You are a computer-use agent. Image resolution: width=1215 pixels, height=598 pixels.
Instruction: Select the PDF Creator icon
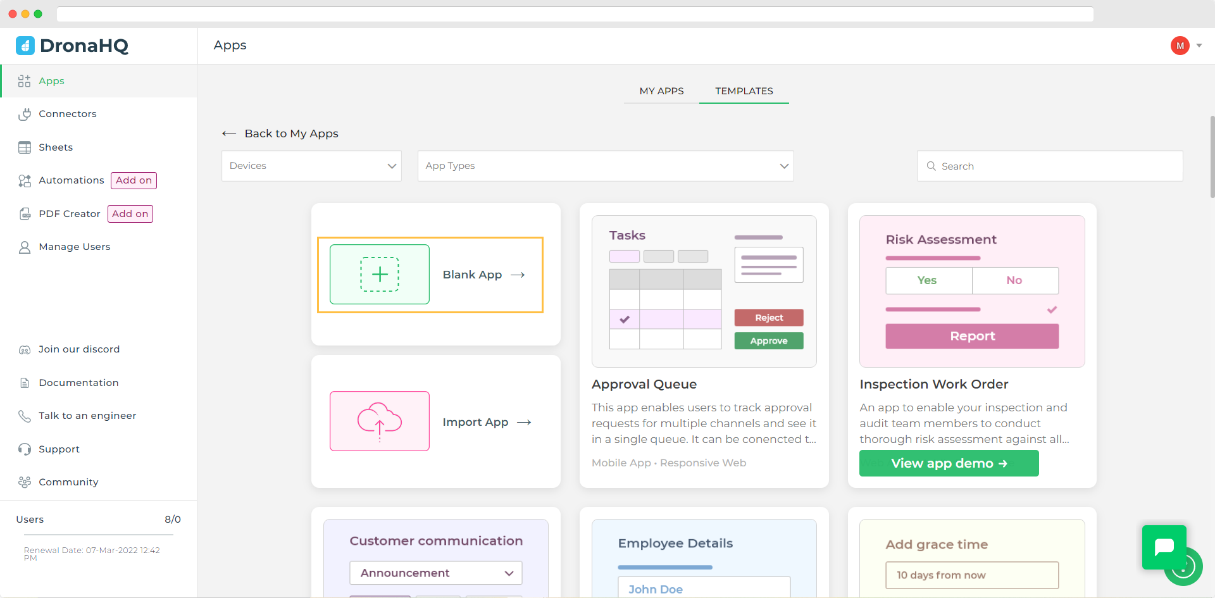click(x=25, y=214)
